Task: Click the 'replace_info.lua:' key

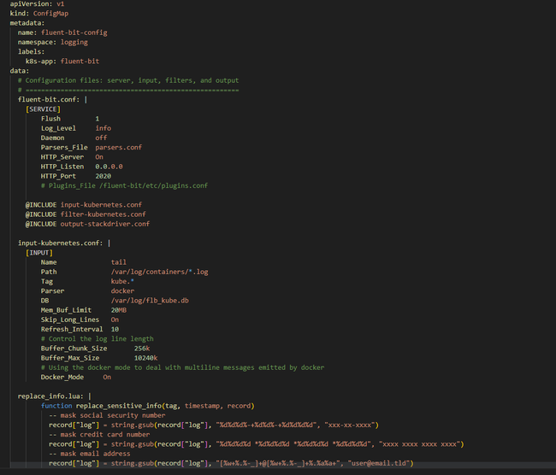Action: click(x=50, y=396)
